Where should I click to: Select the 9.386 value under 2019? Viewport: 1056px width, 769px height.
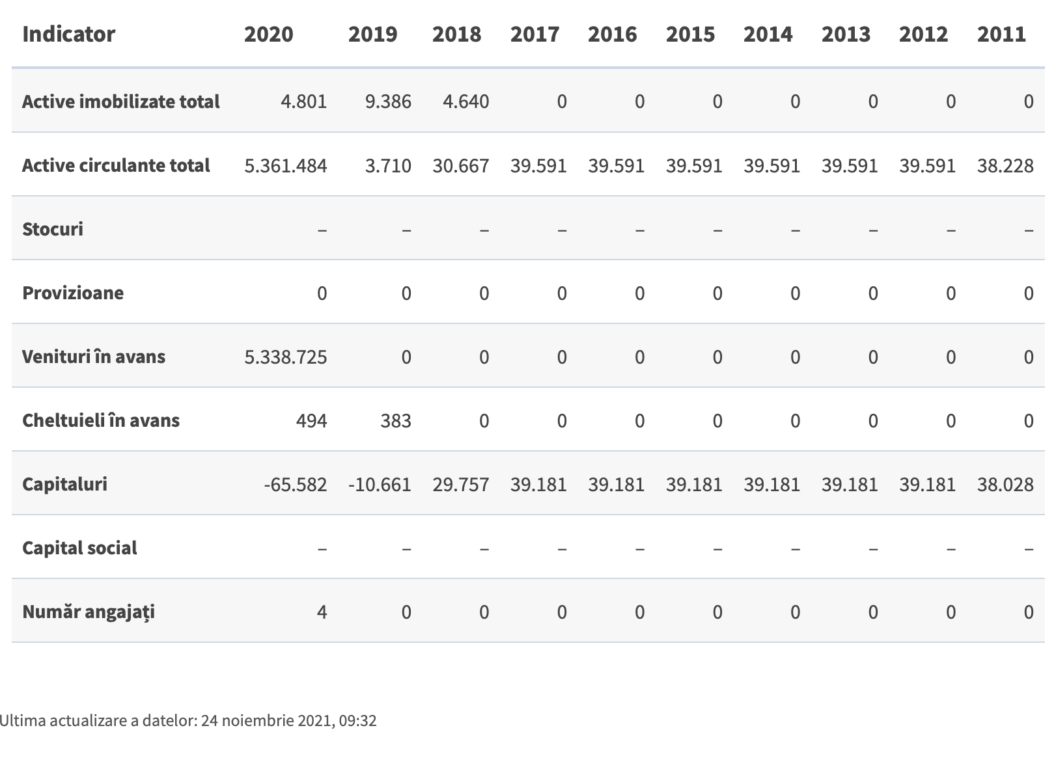point(388,102)
